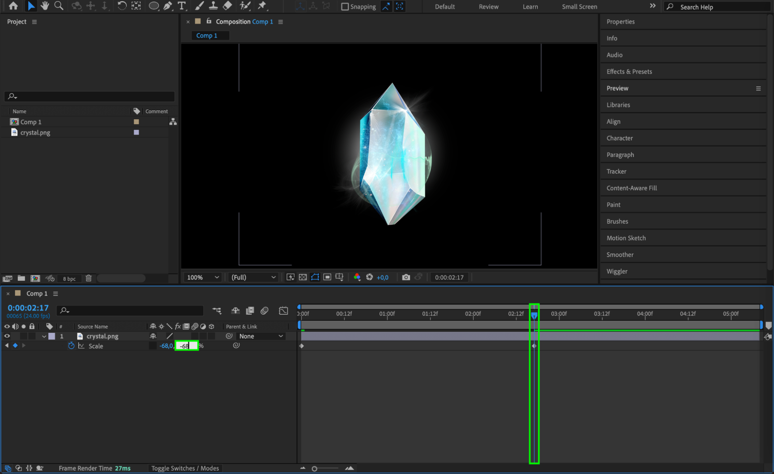
Task: Open the timeline Comp 1 panel menu
Action: coord(55,294)
